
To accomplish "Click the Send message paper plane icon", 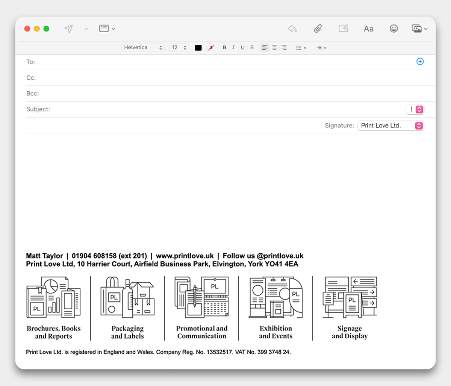I will click(68, 29).
